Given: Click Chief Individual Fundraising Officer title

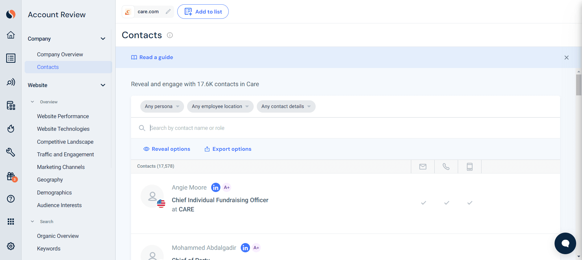Looking at the screenshot, I should pyautogui.click(x=220, y=200).
